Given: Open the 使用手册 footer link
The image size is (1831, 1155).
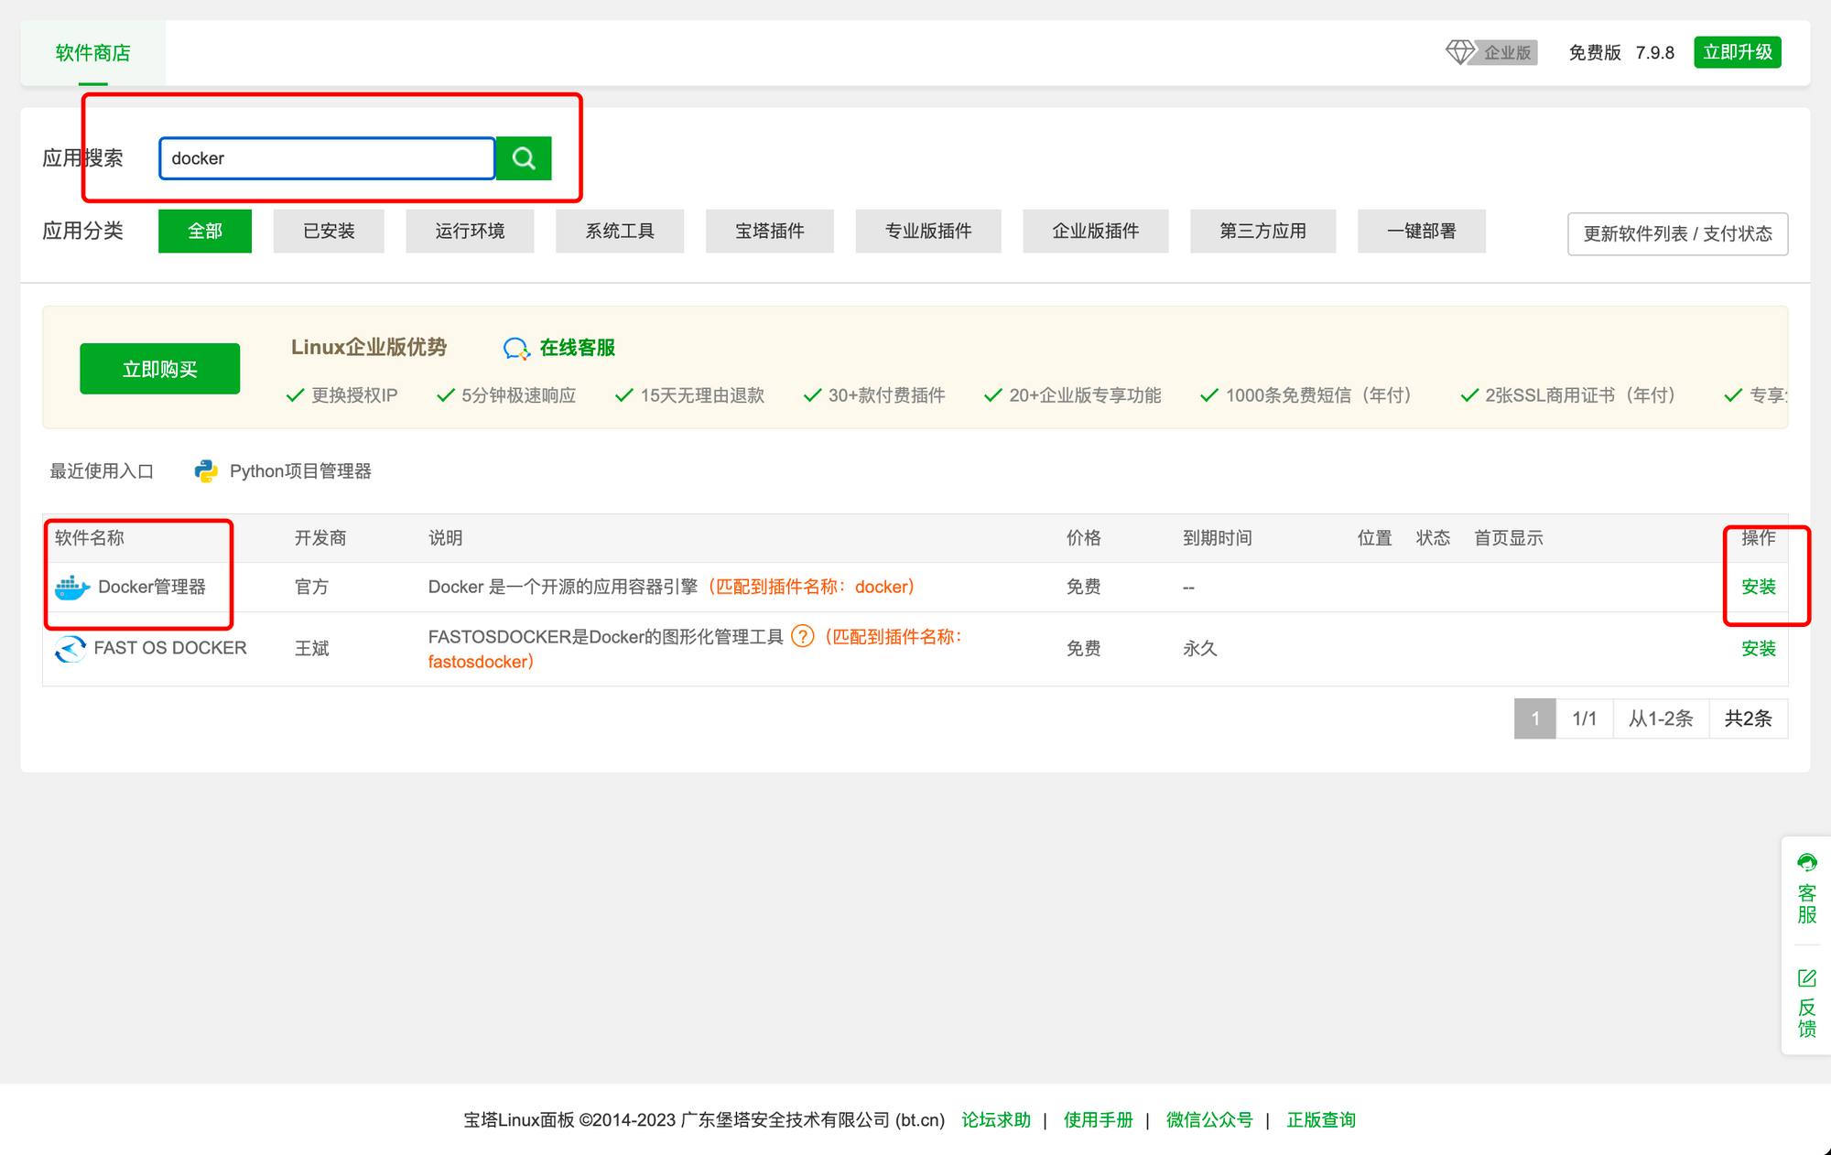Looking at the screenshot, I should [1099, 1120].
